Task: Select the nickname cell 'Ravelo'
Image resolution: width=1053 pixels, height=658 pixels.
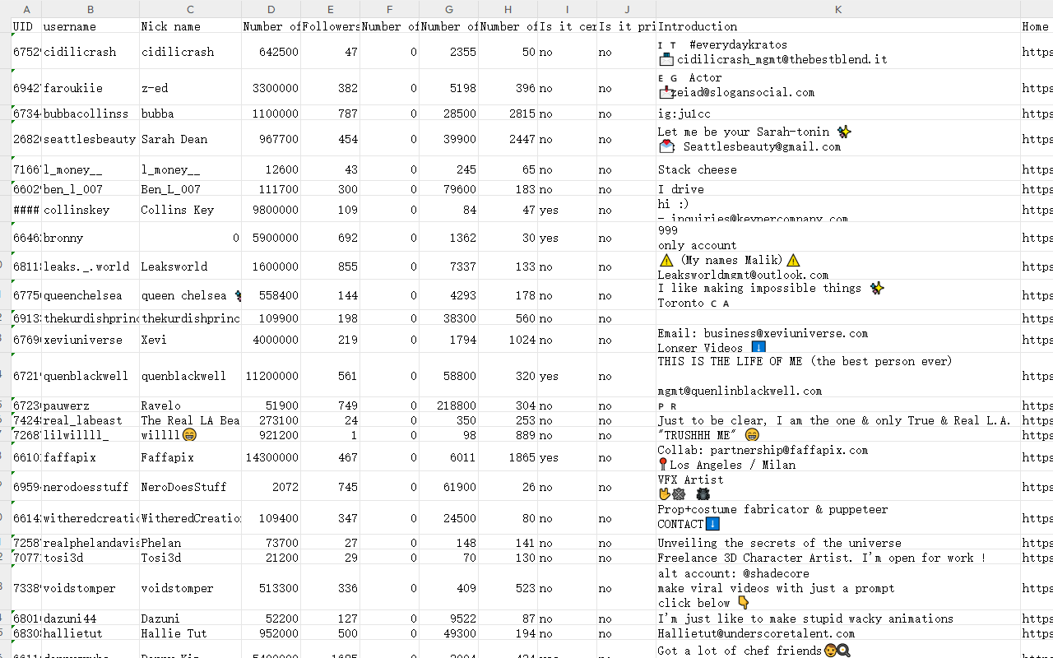Action: pyautogui.click(x=190, y=405)
